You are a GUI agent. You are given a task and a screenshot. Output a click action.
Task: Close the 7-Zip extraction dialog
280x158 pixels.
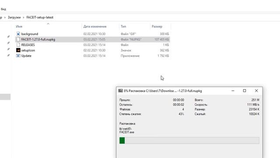256,91
